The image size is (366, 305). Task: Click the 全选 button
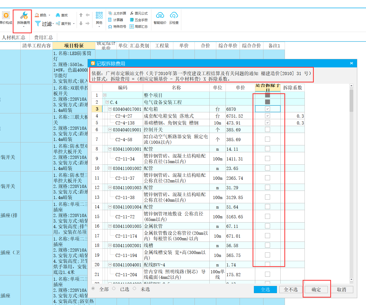click(x=265, y=289)
